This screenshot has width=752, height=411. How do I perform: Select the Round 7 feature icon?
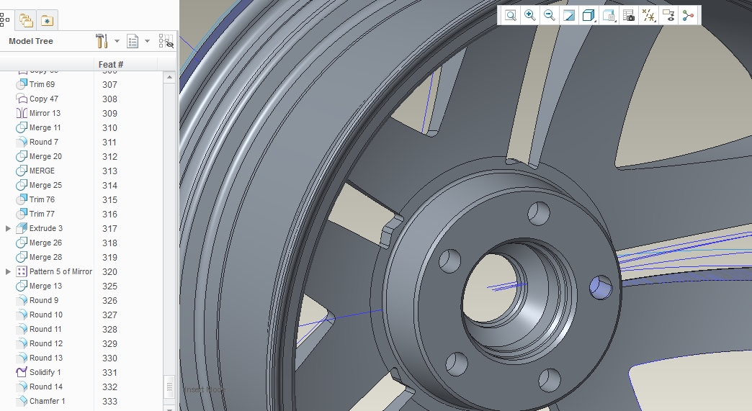(22, 142)
